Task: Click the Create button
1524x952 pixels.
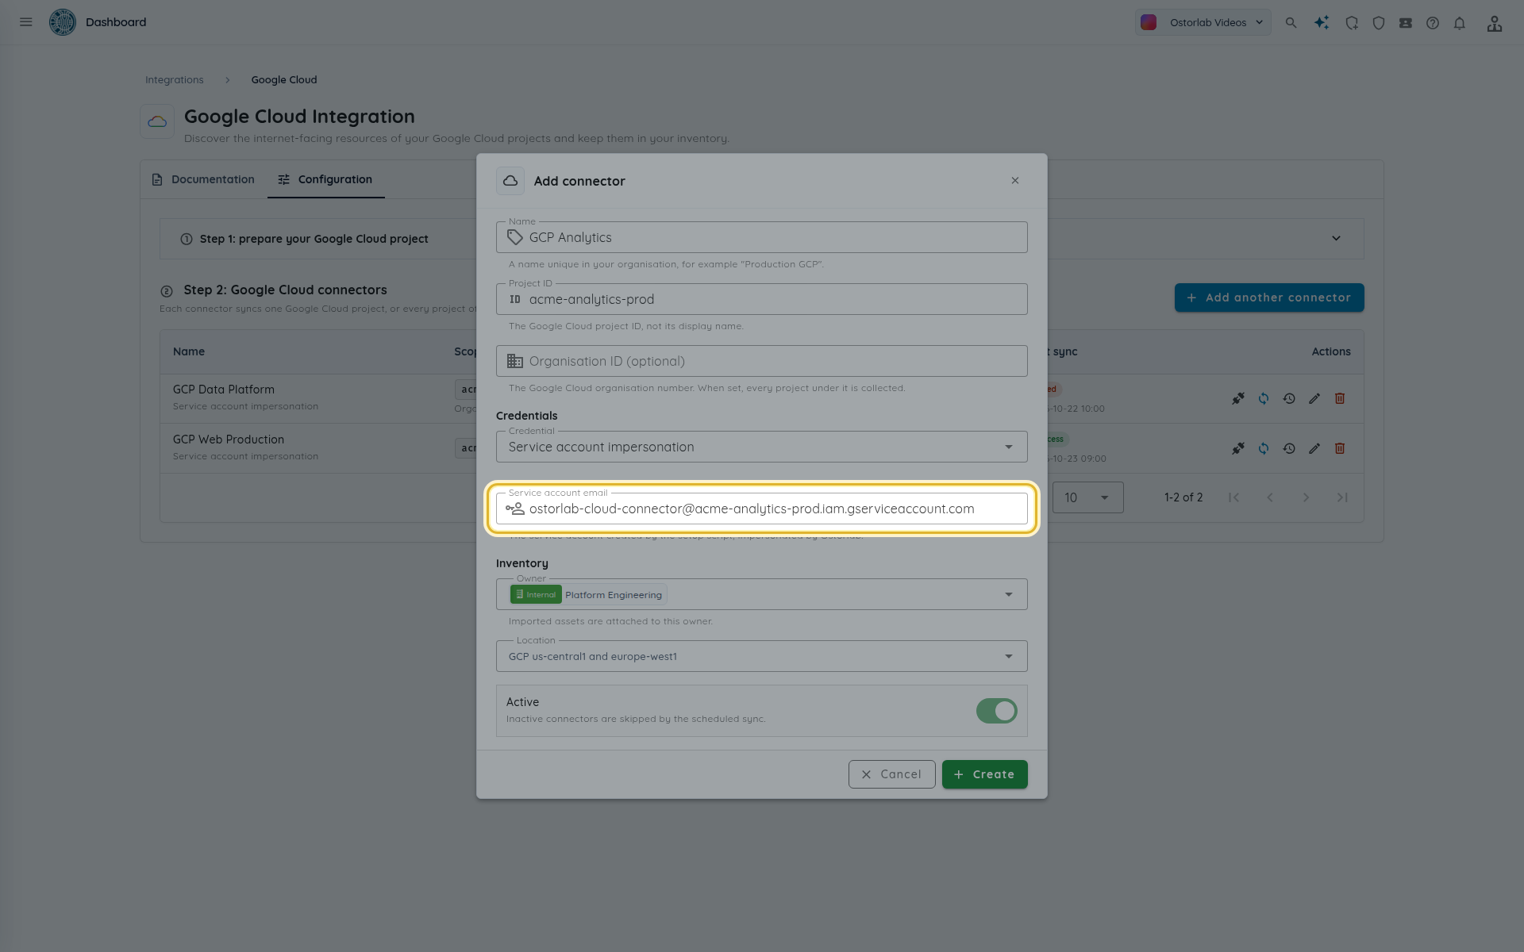Action: [985, 774]
